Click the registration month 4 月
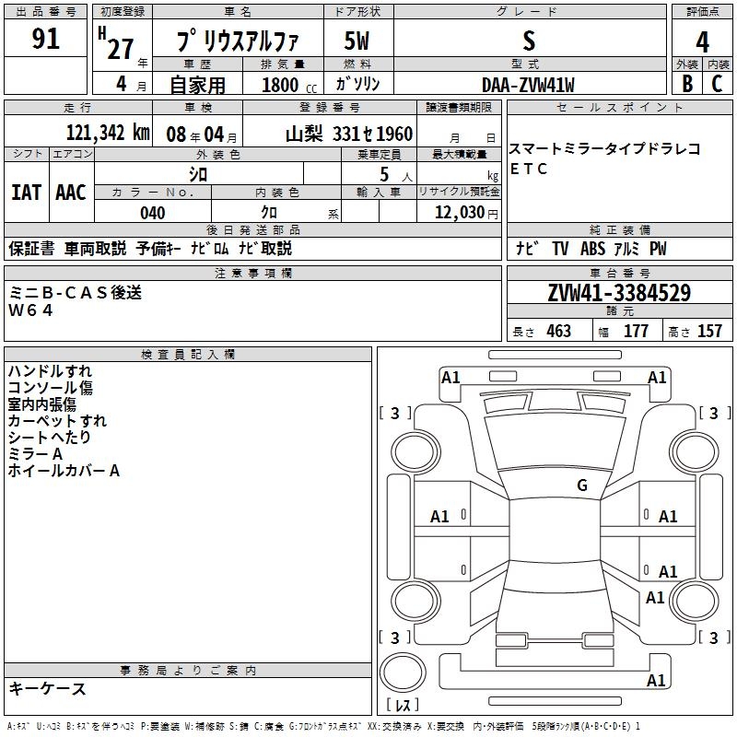Viewport: 737px width, 737px height. 131,84
